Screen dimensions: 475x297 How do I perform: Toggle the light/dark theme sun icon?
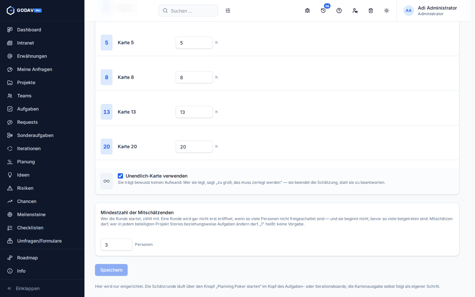(x=387, y=11)
